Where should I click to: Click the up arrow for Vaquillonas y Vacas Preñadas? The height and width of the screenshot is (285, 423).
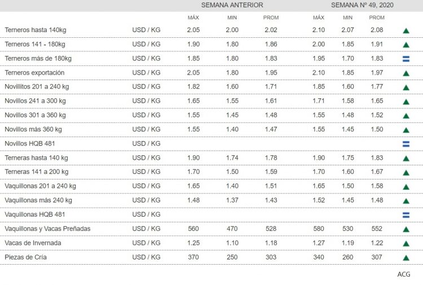pyautogui.click(x=406, y=230)
